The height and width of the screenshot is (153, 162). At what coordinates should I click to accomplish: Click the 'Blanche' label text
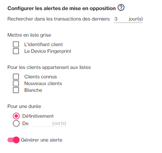click(x=33, y=90)
